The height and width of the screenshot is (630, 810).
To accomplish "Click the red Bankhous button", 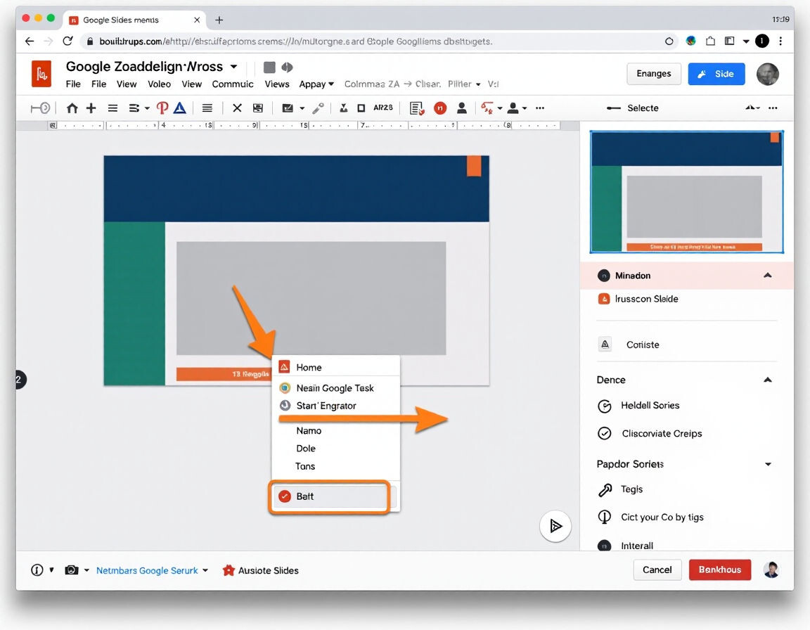I will [719, 570].
